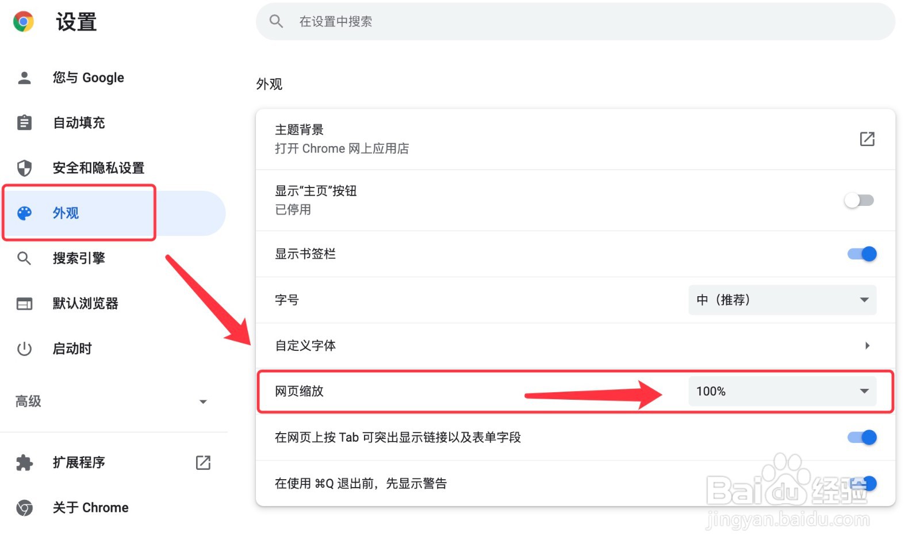
Task: Click the 在设置中搜索 search field
Action: click(575, 22)
